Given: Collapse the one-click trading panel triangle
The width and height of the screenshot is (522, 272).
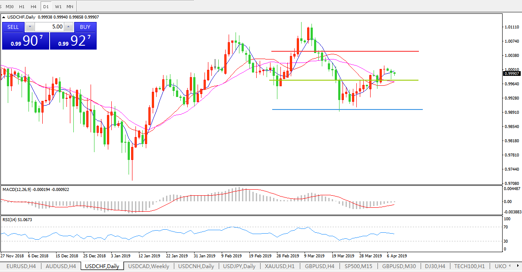Looking at the screenshot, I should (x=4, y=17).
